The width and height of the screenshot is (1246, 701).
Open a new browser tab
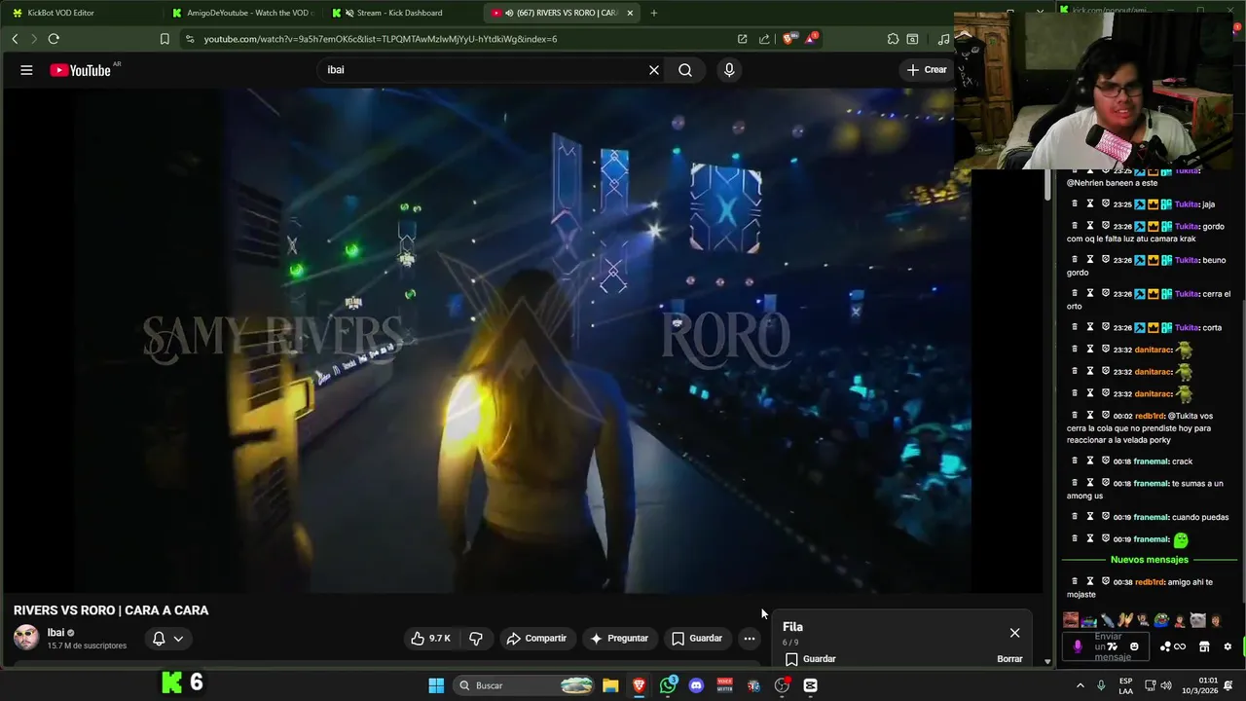pos(654,13)
